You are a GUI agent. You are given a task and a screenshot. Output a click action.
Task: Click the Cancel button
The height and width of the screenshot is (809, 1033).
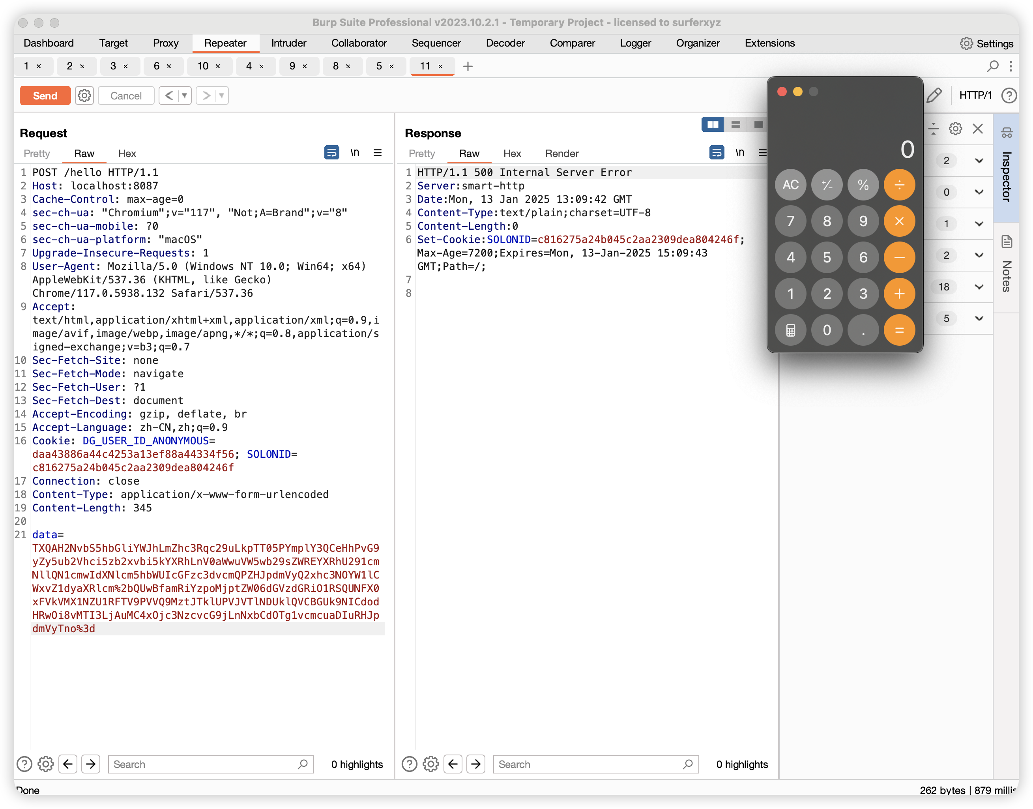click(x=126, y=96)
